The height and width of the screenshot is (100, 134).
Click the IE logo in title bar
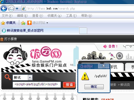pos(2,2)
